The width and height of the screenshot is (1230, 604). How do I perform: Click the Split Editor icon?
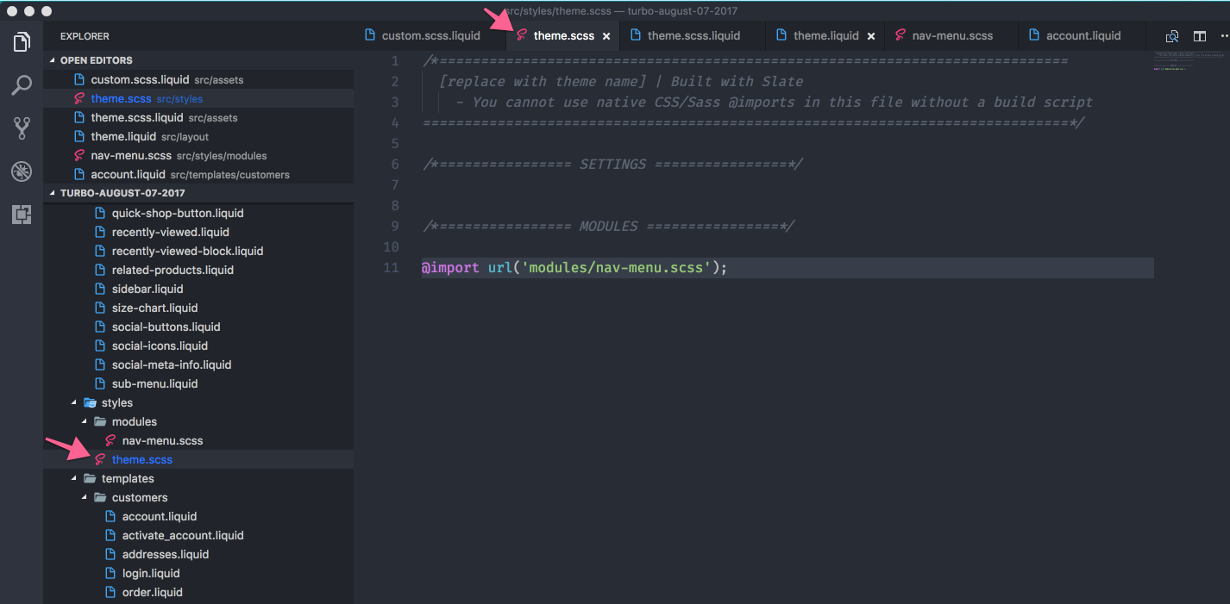1200,36
